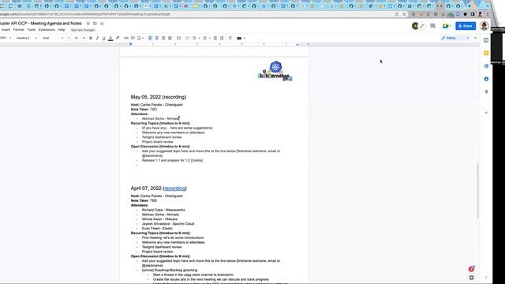Open the Arial font dropdown
505x284 pixels.
click(53, 38)
